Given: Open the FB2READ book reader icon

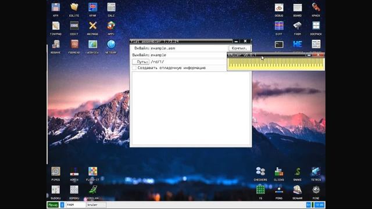Looking at the screenshot, I should click(74, 44).
